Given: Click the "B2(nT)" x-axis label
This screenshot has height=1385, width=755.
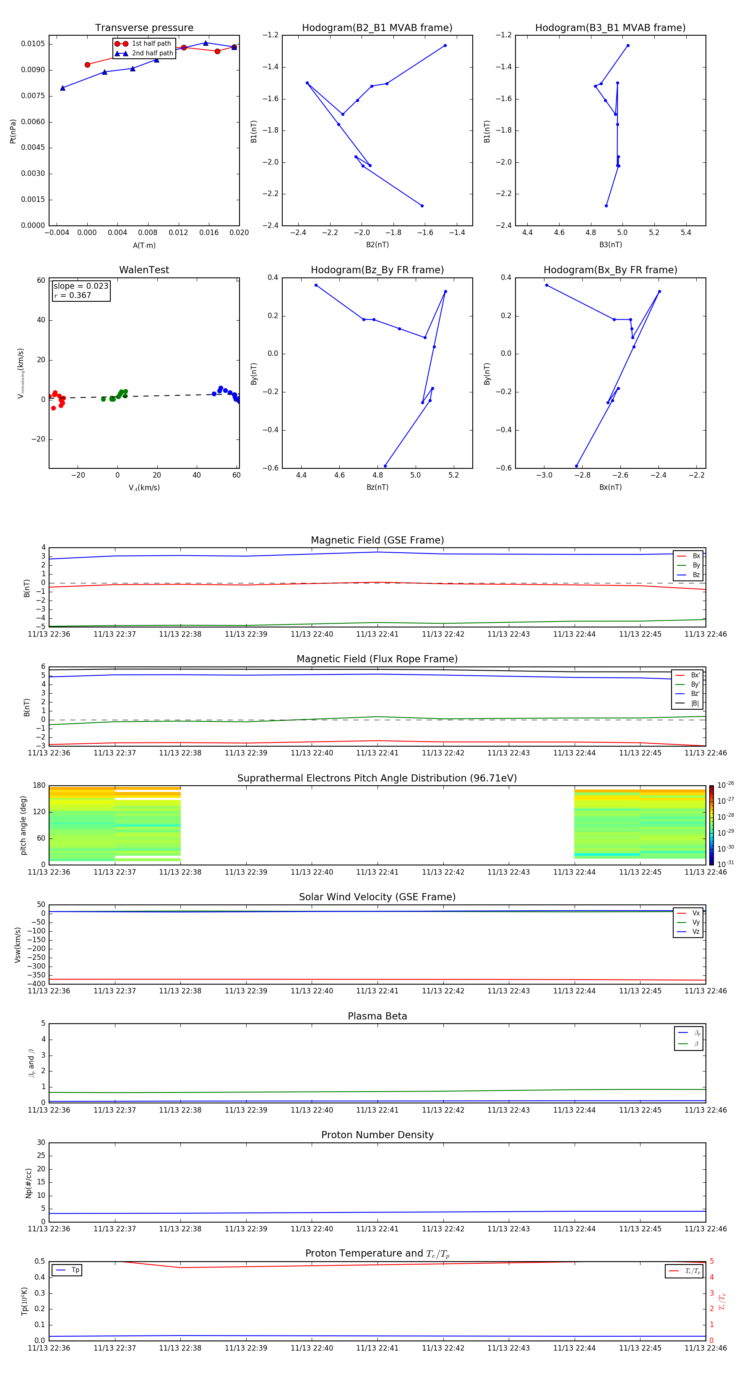Looking at the screenshot, I should click(x=377, y=245).
